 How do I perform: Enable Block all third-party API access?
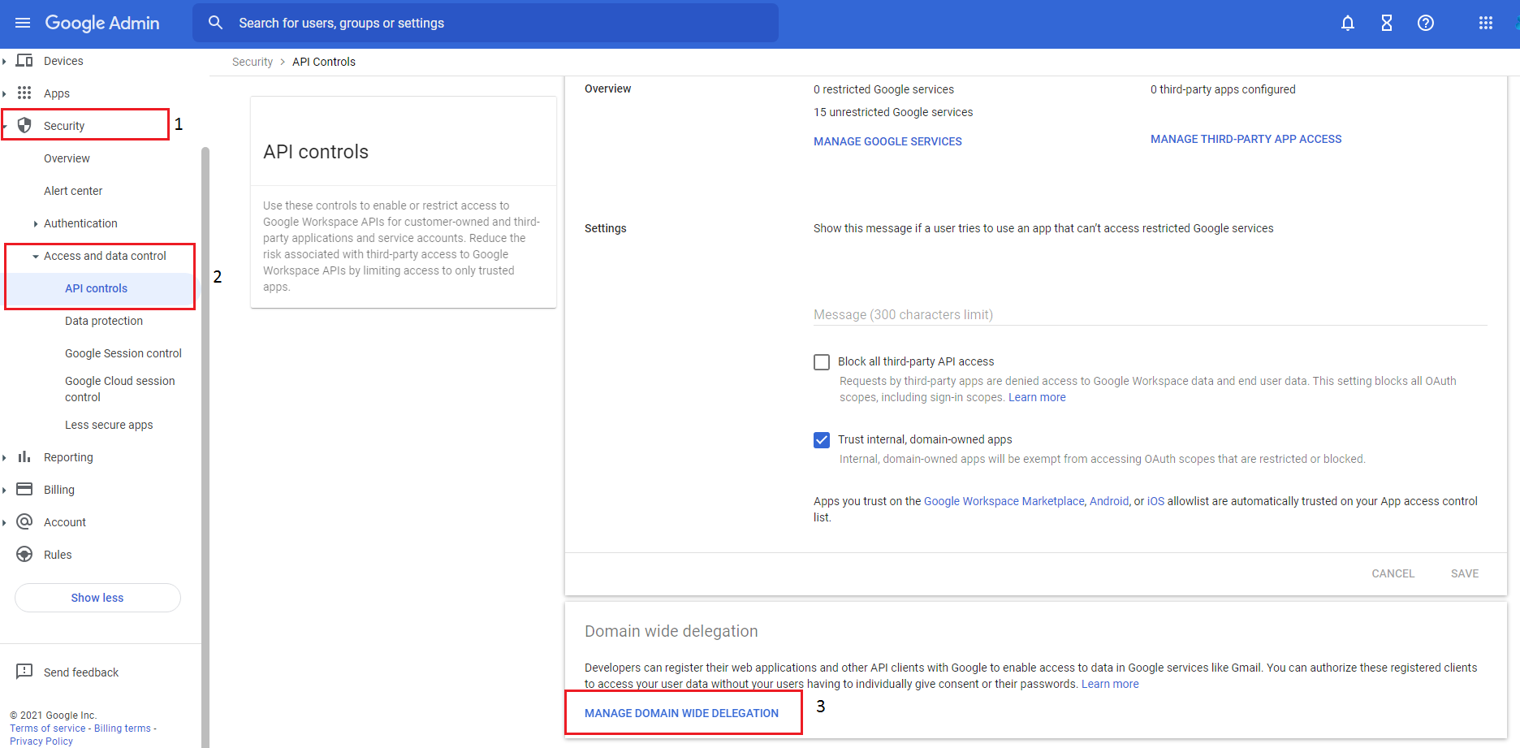(x=821, y=361)
